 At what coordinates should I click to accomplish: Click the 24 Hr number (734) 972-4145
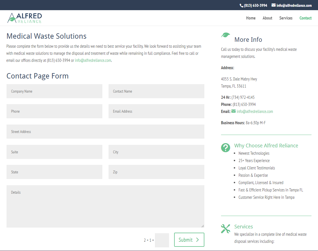pos(243,97)
